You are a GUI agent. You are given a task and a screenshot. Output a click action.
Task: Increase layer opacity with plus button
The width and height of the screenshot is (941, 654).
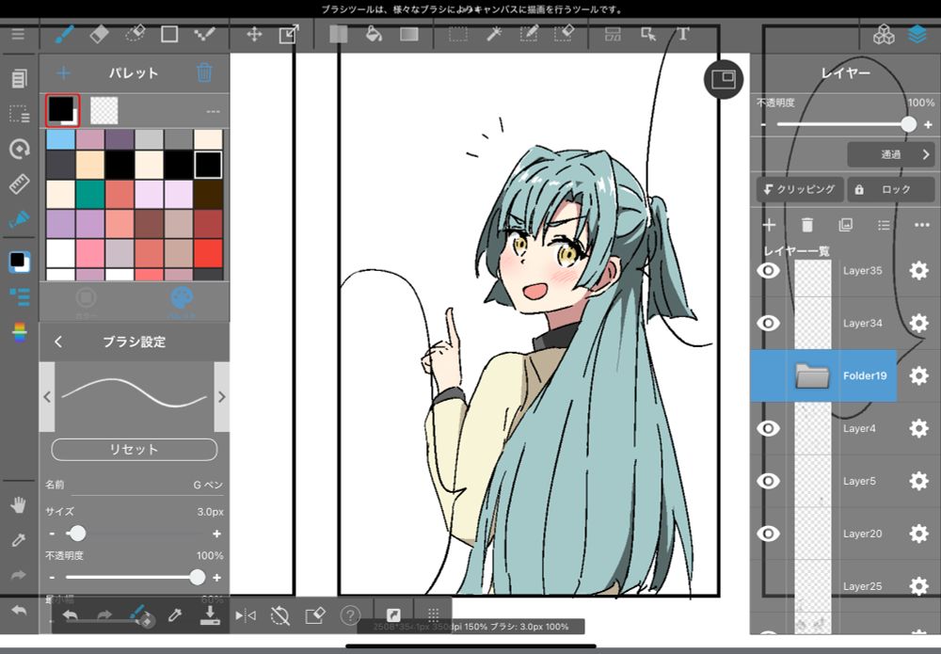[928, 125]
